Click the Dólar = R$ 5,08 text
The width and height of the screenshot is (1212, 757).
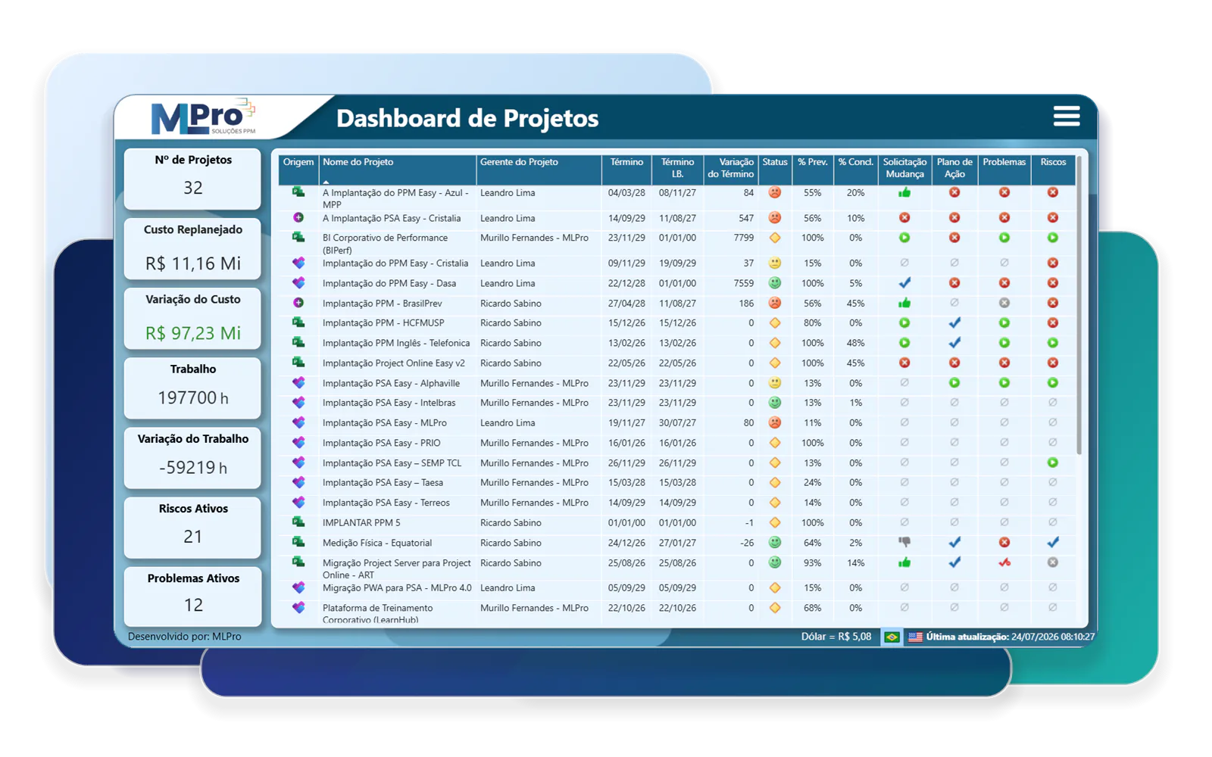tap(836, 637)
